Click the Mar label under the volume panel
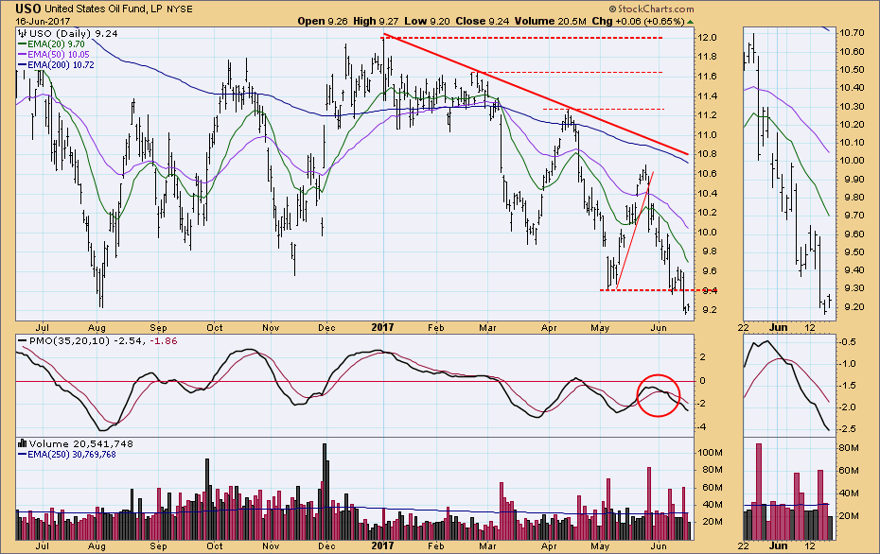880x554 pixels. click(x=487, y=545)
